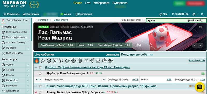Filter live events by football icon
Screen dimensions: 207x94
click(49, 61)
